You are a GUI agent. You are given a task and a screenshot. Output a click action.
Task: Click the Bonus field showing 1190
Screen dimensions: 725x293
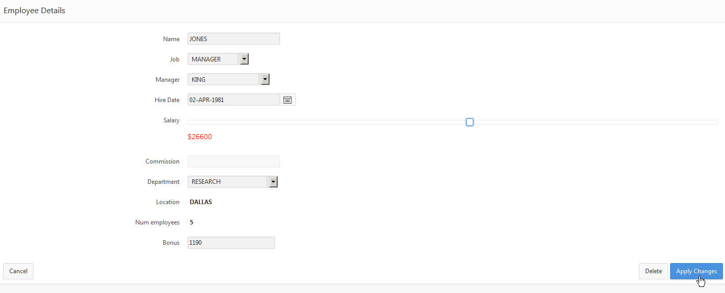point(231,243)
